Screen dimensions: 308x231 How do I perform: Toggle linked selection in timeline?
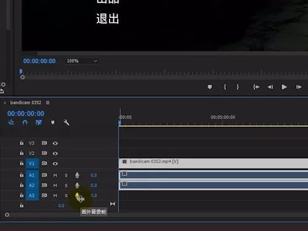tap(39, 122)
